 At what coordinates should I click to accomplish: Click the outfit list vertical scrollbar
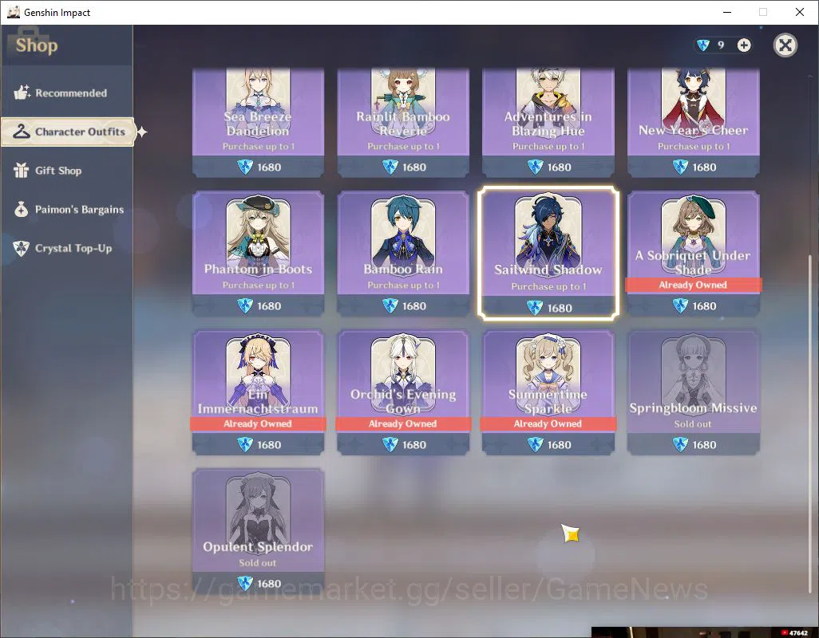point(810,423)
